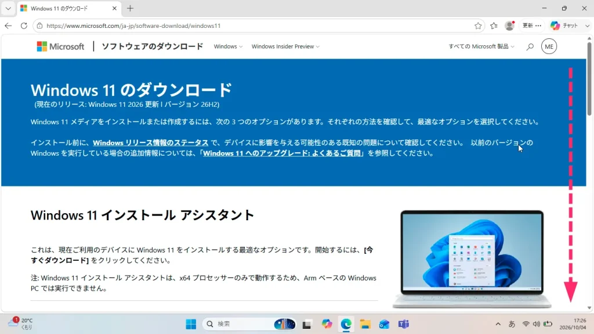Viewport: 594px width, 334px height.
Task: Click the taskbar 検索 search box
Action: 249,324
